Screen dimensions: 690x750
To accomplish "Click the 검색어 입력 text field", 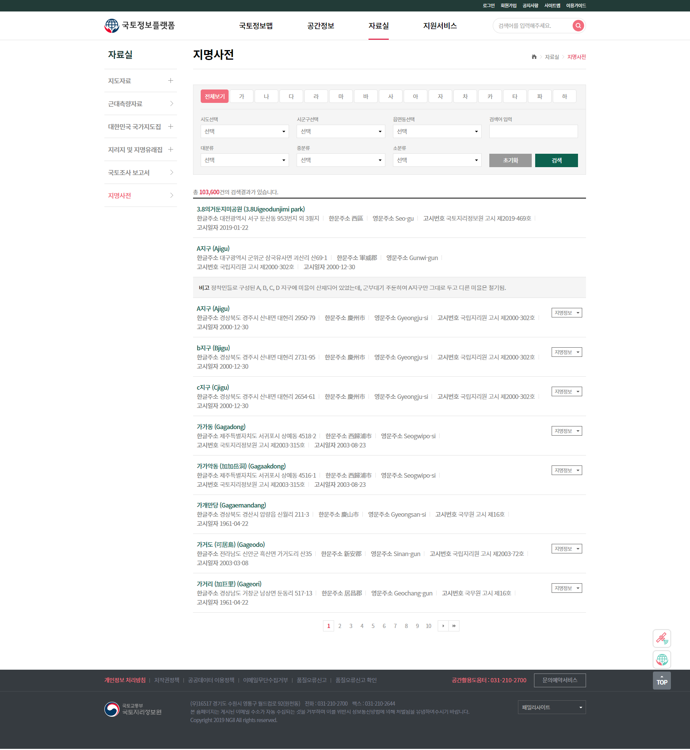I will pos(533,132).
